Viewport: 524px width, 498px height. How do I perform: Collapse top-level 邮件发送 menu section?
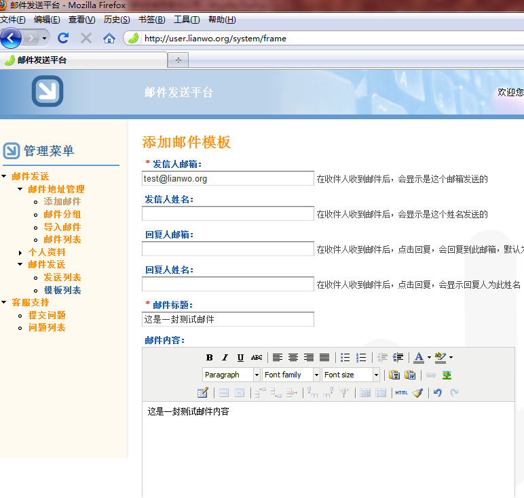pyautogui.click(x=4, y=176)
